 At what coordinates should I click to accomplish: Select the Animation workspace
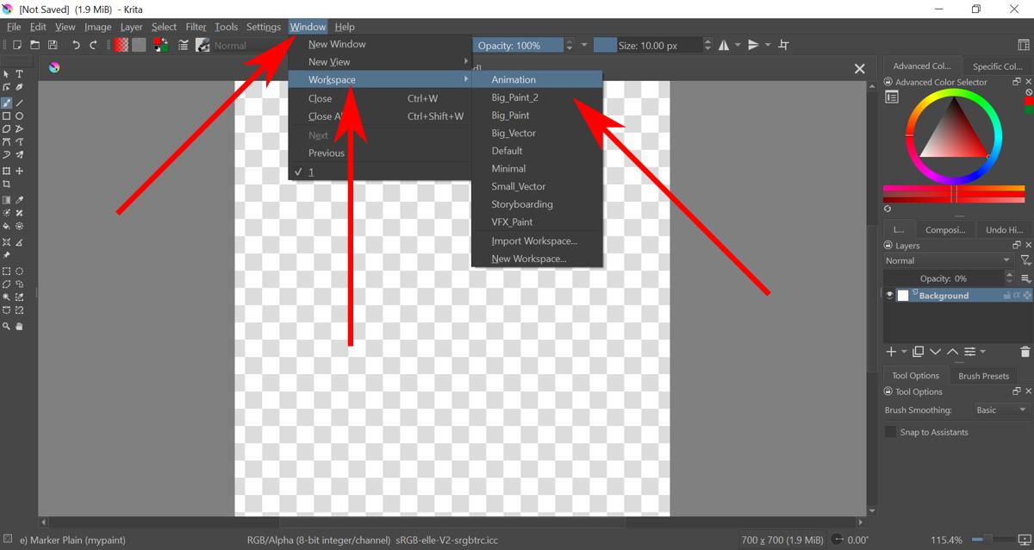[514, 79]
